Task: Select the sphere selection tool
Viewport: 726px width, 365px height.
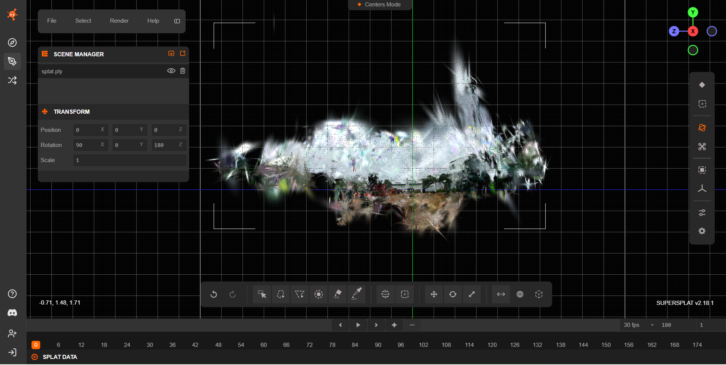Action: [x=385, y=294]
